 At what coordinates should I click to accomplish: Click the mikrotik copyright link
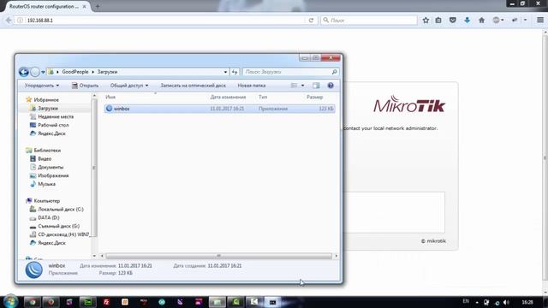(433, 241)
